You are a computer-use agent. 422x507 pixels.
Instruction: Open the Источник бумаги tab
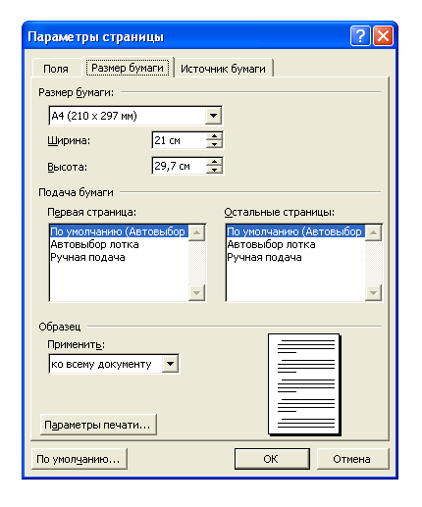pos(223,69)
